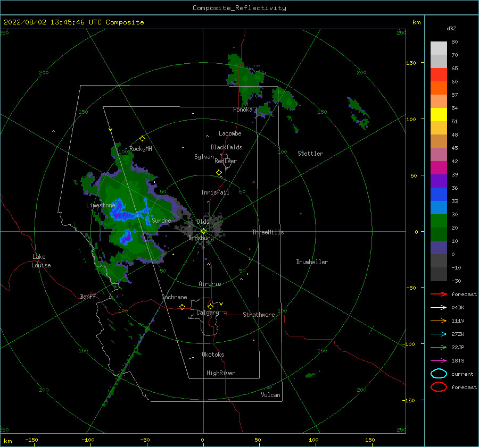Click the Sundre label in the storm
Image resolution: width=479 pixels, height=447 pixels.
click(161, 220)
